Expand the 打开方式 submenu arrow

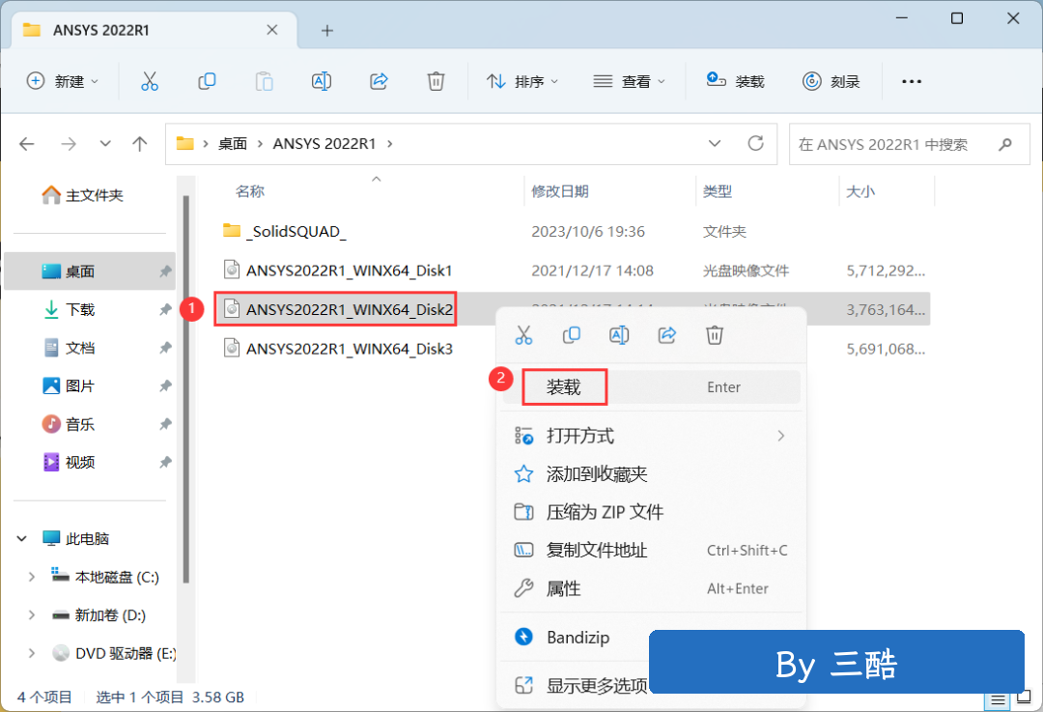(x=781, y=436)
